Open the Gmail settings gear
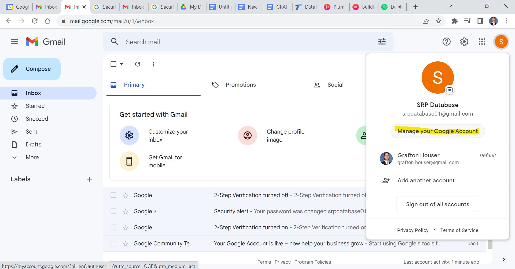515x269 pixels. 464,42
